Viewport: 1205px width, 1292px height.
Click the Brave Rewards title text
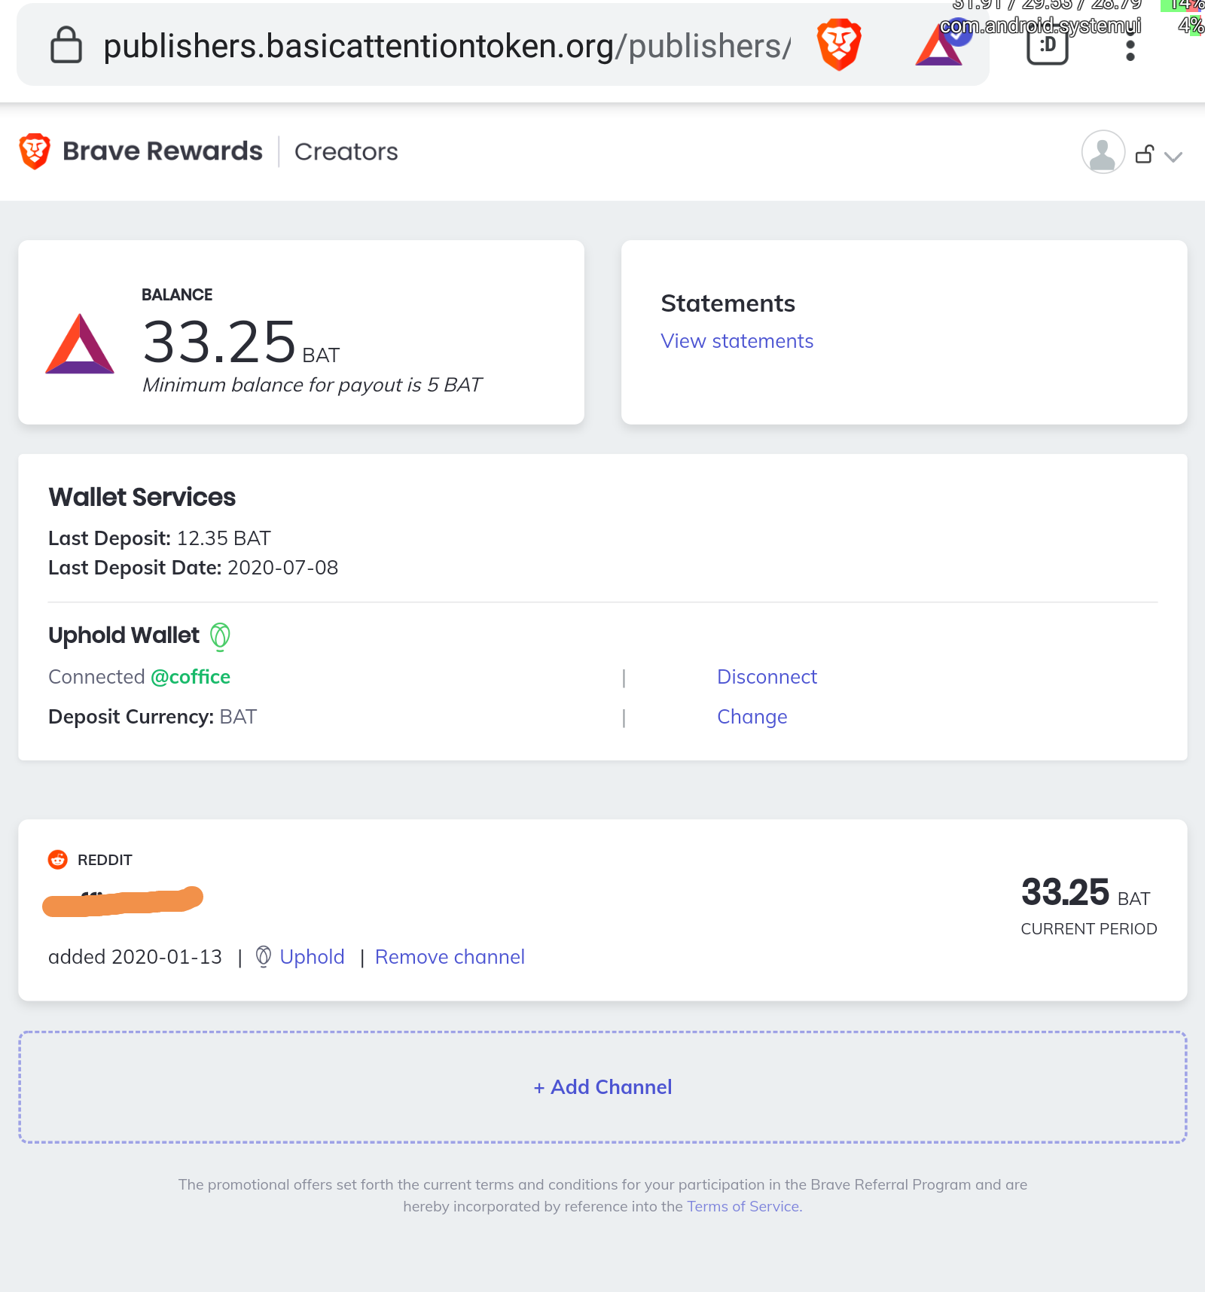click(x=163, y=151)
